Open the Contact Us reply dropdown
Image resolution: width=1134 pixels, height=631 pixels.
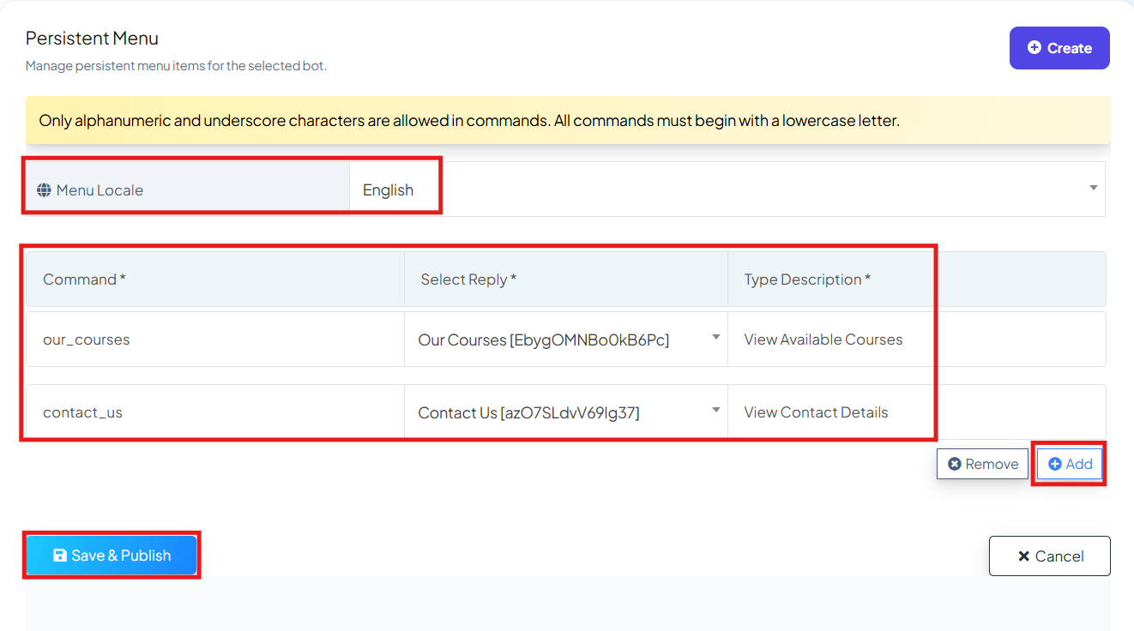pos(566,412)
